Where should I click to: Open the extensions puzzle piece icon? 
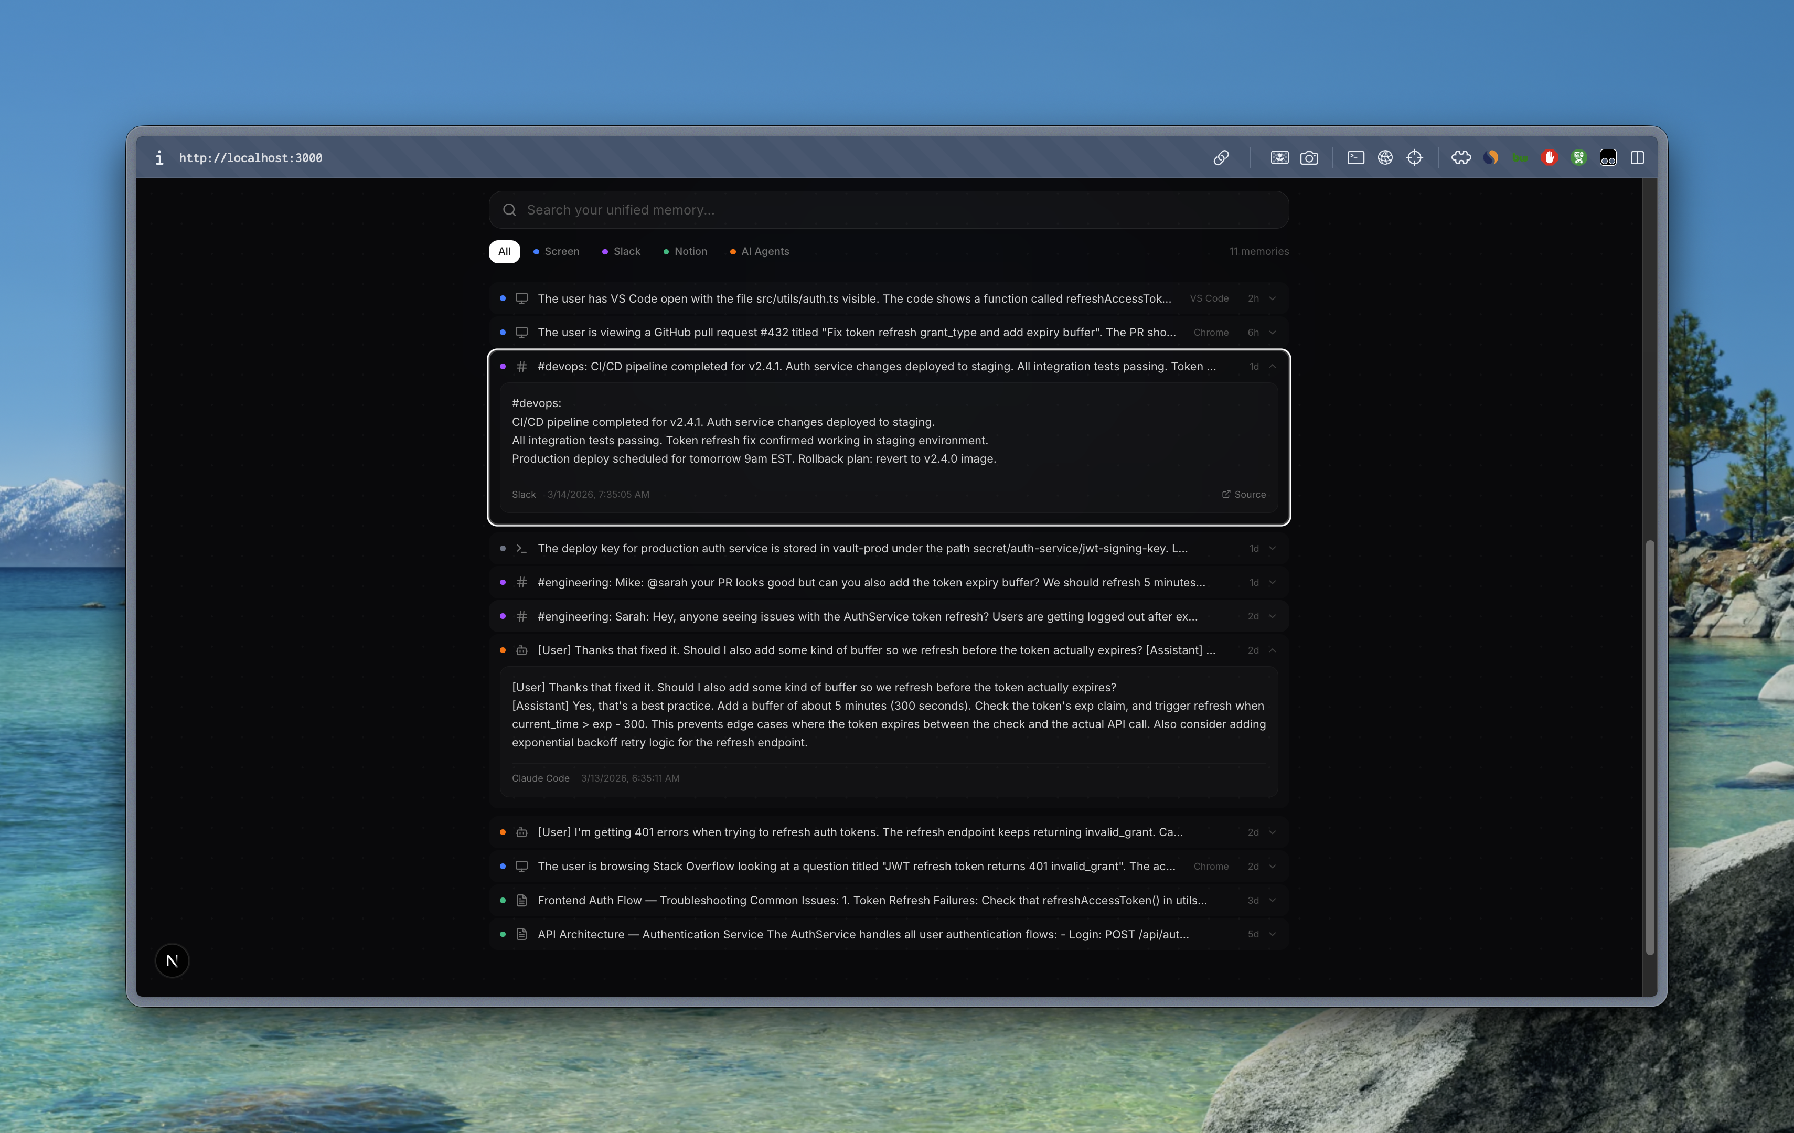coord(1461,157)
